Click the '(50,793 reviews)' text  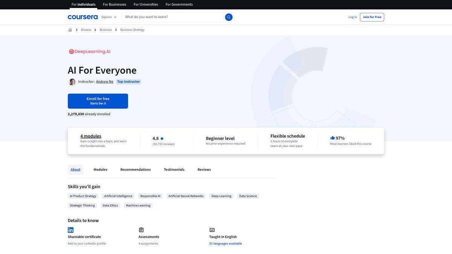pyautogui.click(x=163, y=144)
